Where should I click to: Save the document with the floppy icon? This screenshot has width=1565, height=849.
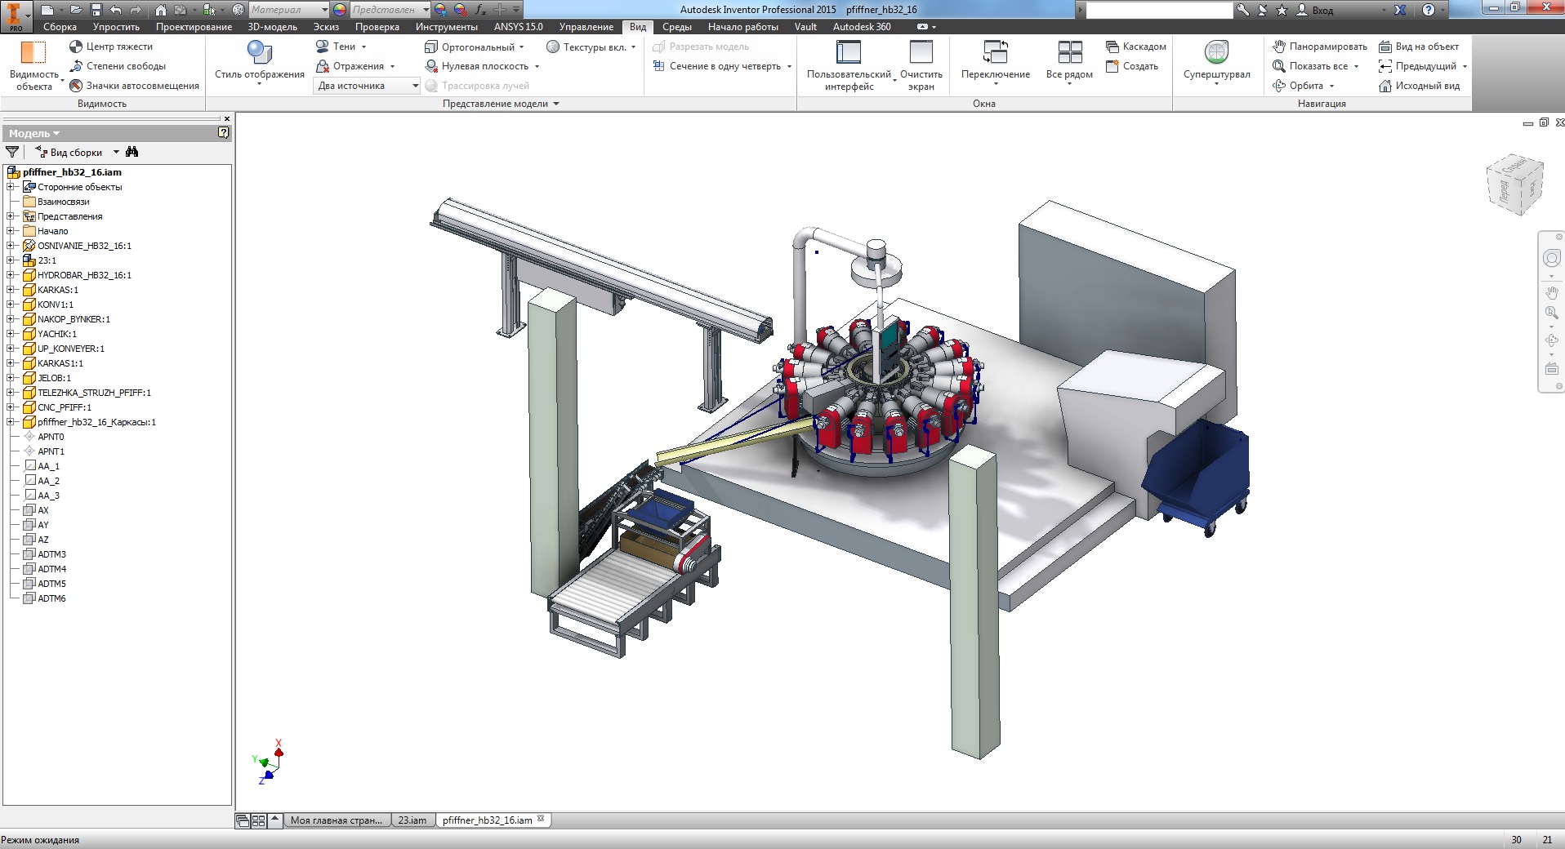(96, 10)
